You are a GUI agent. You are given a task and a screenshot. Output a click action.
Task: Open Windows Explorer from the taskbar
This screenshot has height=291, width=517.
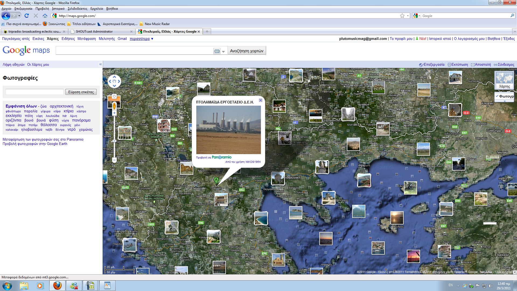click(x=24, y=286)
